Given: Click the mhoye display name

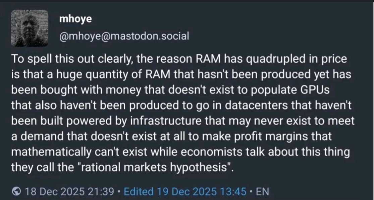Looking at the screenshot, I should [75, 19].
